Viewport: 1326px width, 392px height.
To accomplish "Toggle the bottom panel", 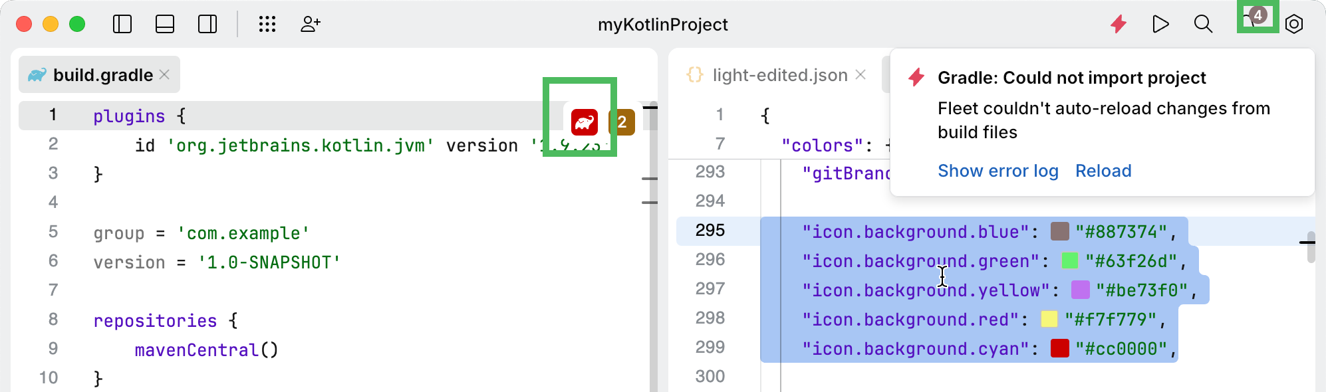I will point(165,25).
